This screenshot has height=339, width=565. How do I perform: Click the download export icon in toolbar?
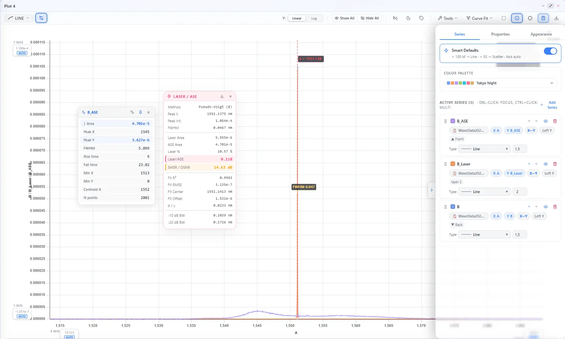[556, 18]
